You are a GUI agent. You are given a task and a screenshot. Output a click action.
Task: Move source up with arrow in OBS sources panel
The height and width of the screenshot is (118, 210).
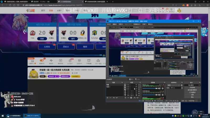(x=135, y=98)
